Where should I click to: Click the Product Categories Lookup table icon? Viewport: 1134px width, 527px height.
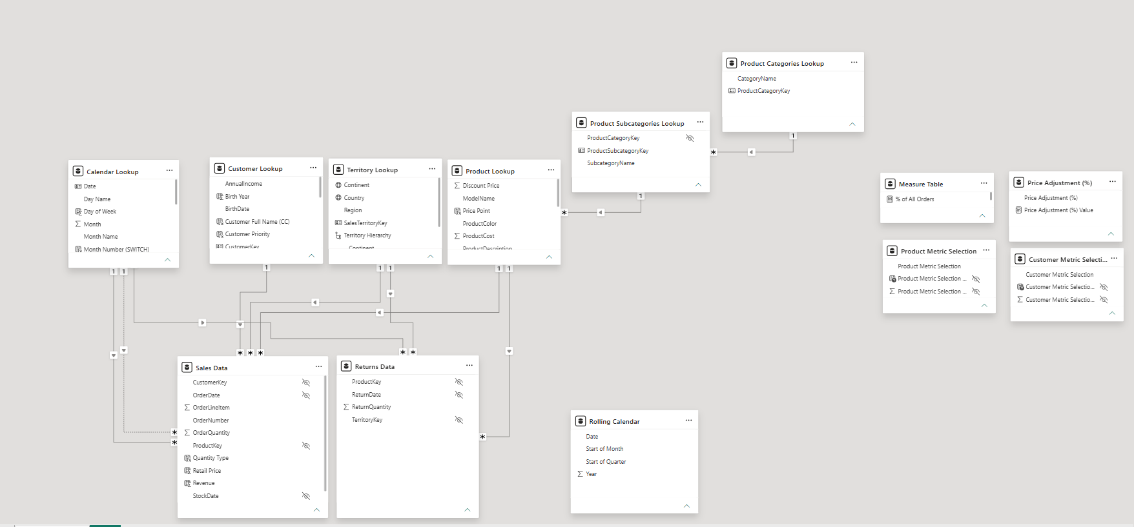(732, 63)
